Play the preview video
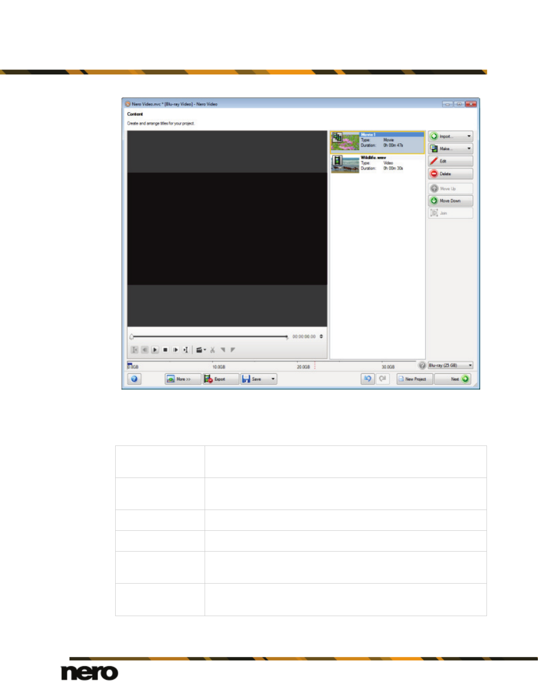538x682 pixels. coord(155,350)
